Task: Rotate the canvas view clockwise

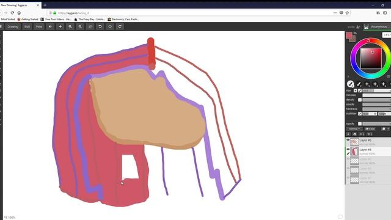Action: point(120,26)
